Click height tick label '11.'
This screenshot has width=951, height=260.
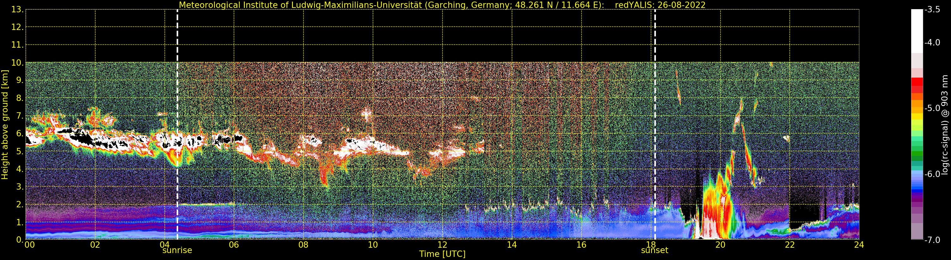click(x=17, y=45)
